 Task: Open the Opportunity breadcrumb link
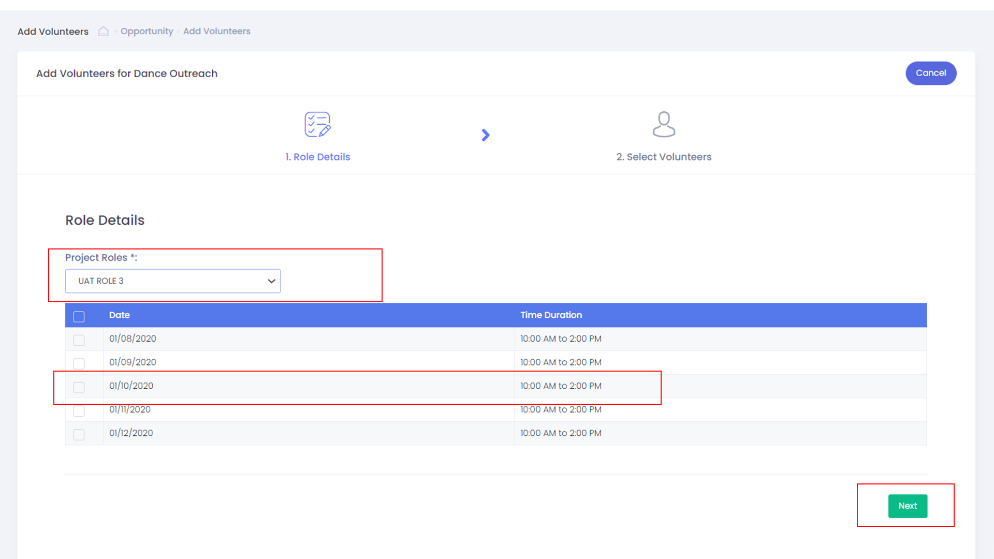point(147,31)
